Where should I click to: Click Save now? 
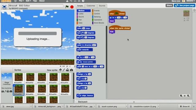coord(176,1)
